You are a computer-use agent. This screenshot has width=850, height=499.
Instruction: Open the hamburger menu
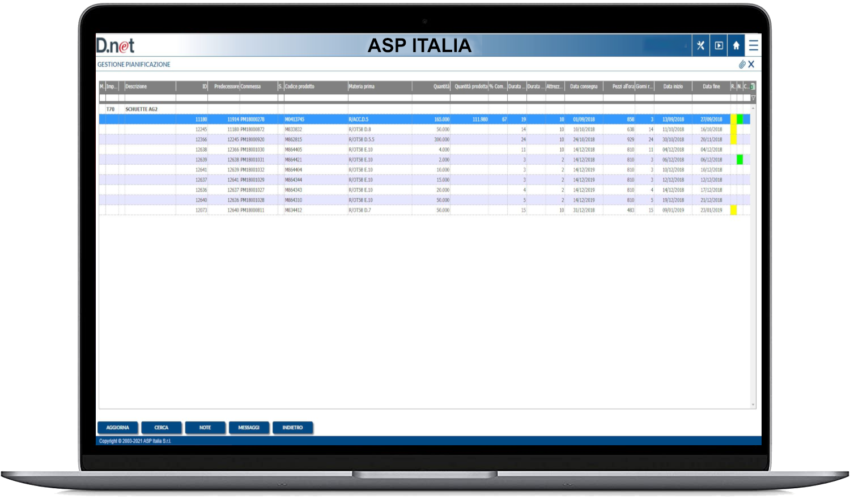tap(753, 45)
